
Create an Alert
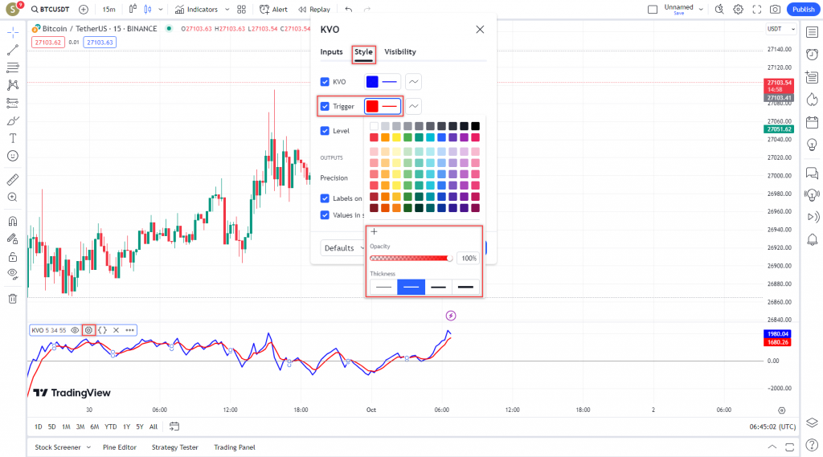pos(273,10)
